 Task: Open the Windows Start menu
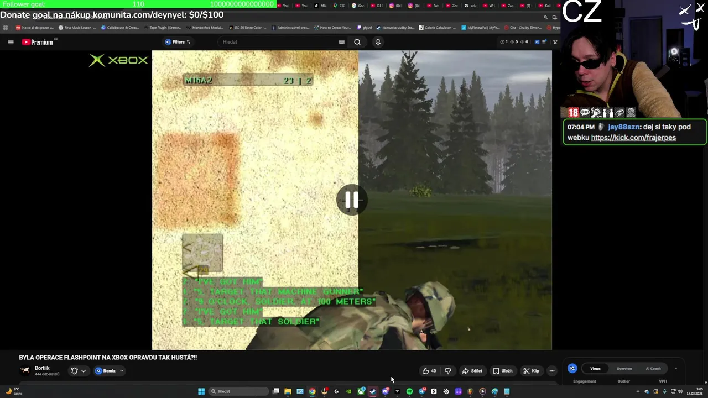click(x=201, y=391)
